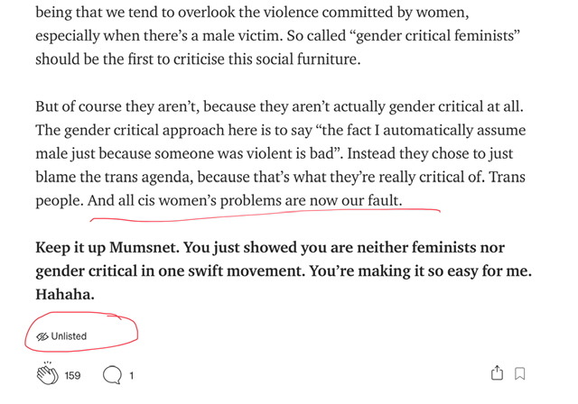Click the line 'male just because someone was violent'
This screenshot has width=578, height=404.
tap(275, 154)
